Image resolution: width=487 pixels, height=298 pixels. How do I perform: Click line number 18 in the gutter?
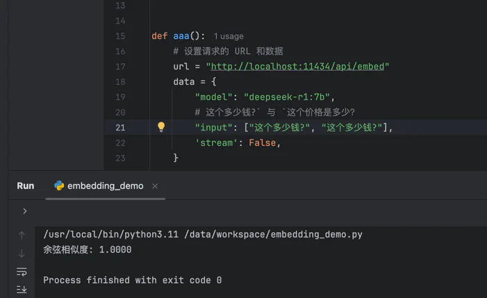click(120, 82)
